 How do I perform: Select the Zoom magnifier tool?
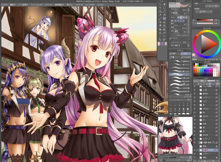click(160, 4)
